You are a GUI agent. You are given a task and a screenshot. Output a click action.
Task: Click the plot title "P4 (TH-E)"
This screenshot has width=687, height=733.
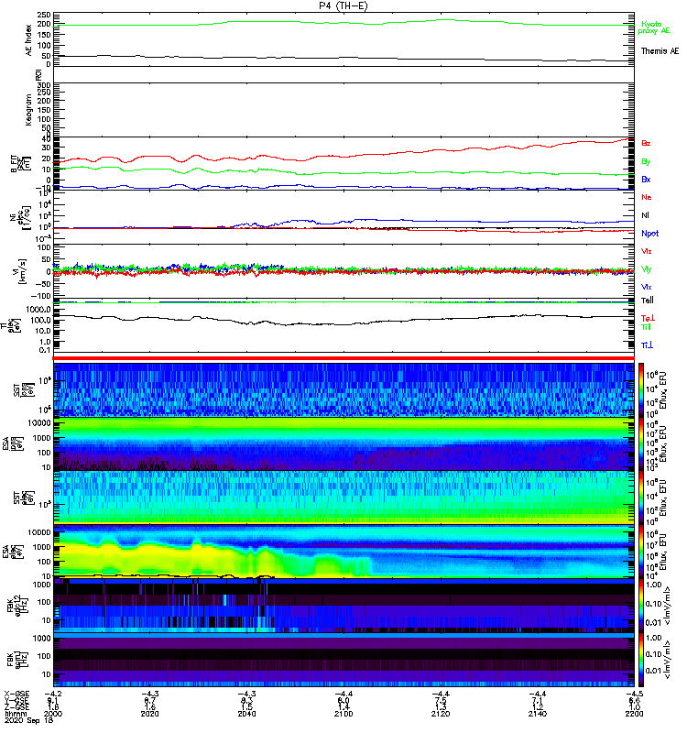click(x=343, y=5)
